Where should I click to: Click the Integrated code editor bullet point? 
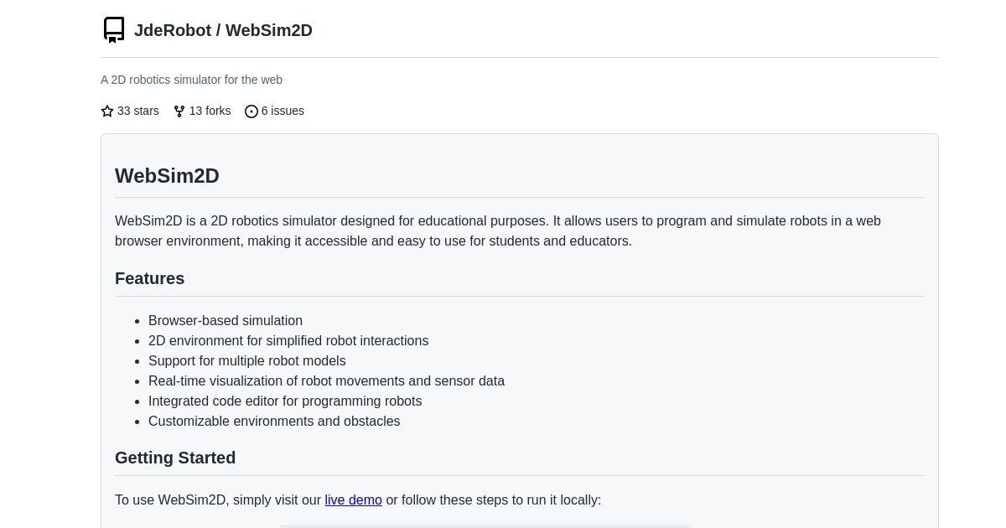click(x=285, y=401)
